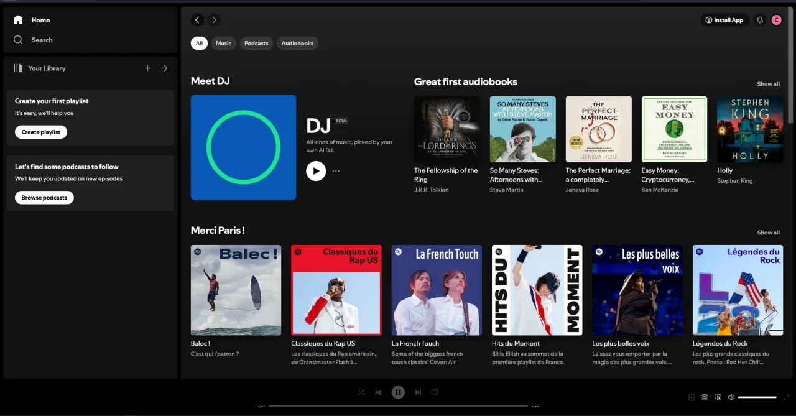Click the Meet DJ heading
This screenshot has width=796, height=416.
pyautogui.click(x=210, y=81)
